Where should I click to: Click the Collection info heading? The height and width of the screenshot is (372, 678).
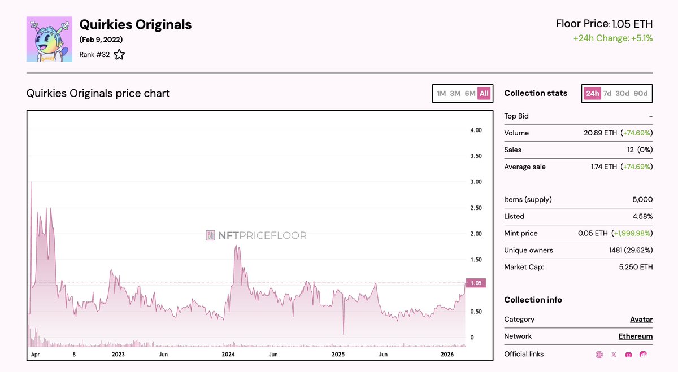pyautogui.click(x=533, y=300)
